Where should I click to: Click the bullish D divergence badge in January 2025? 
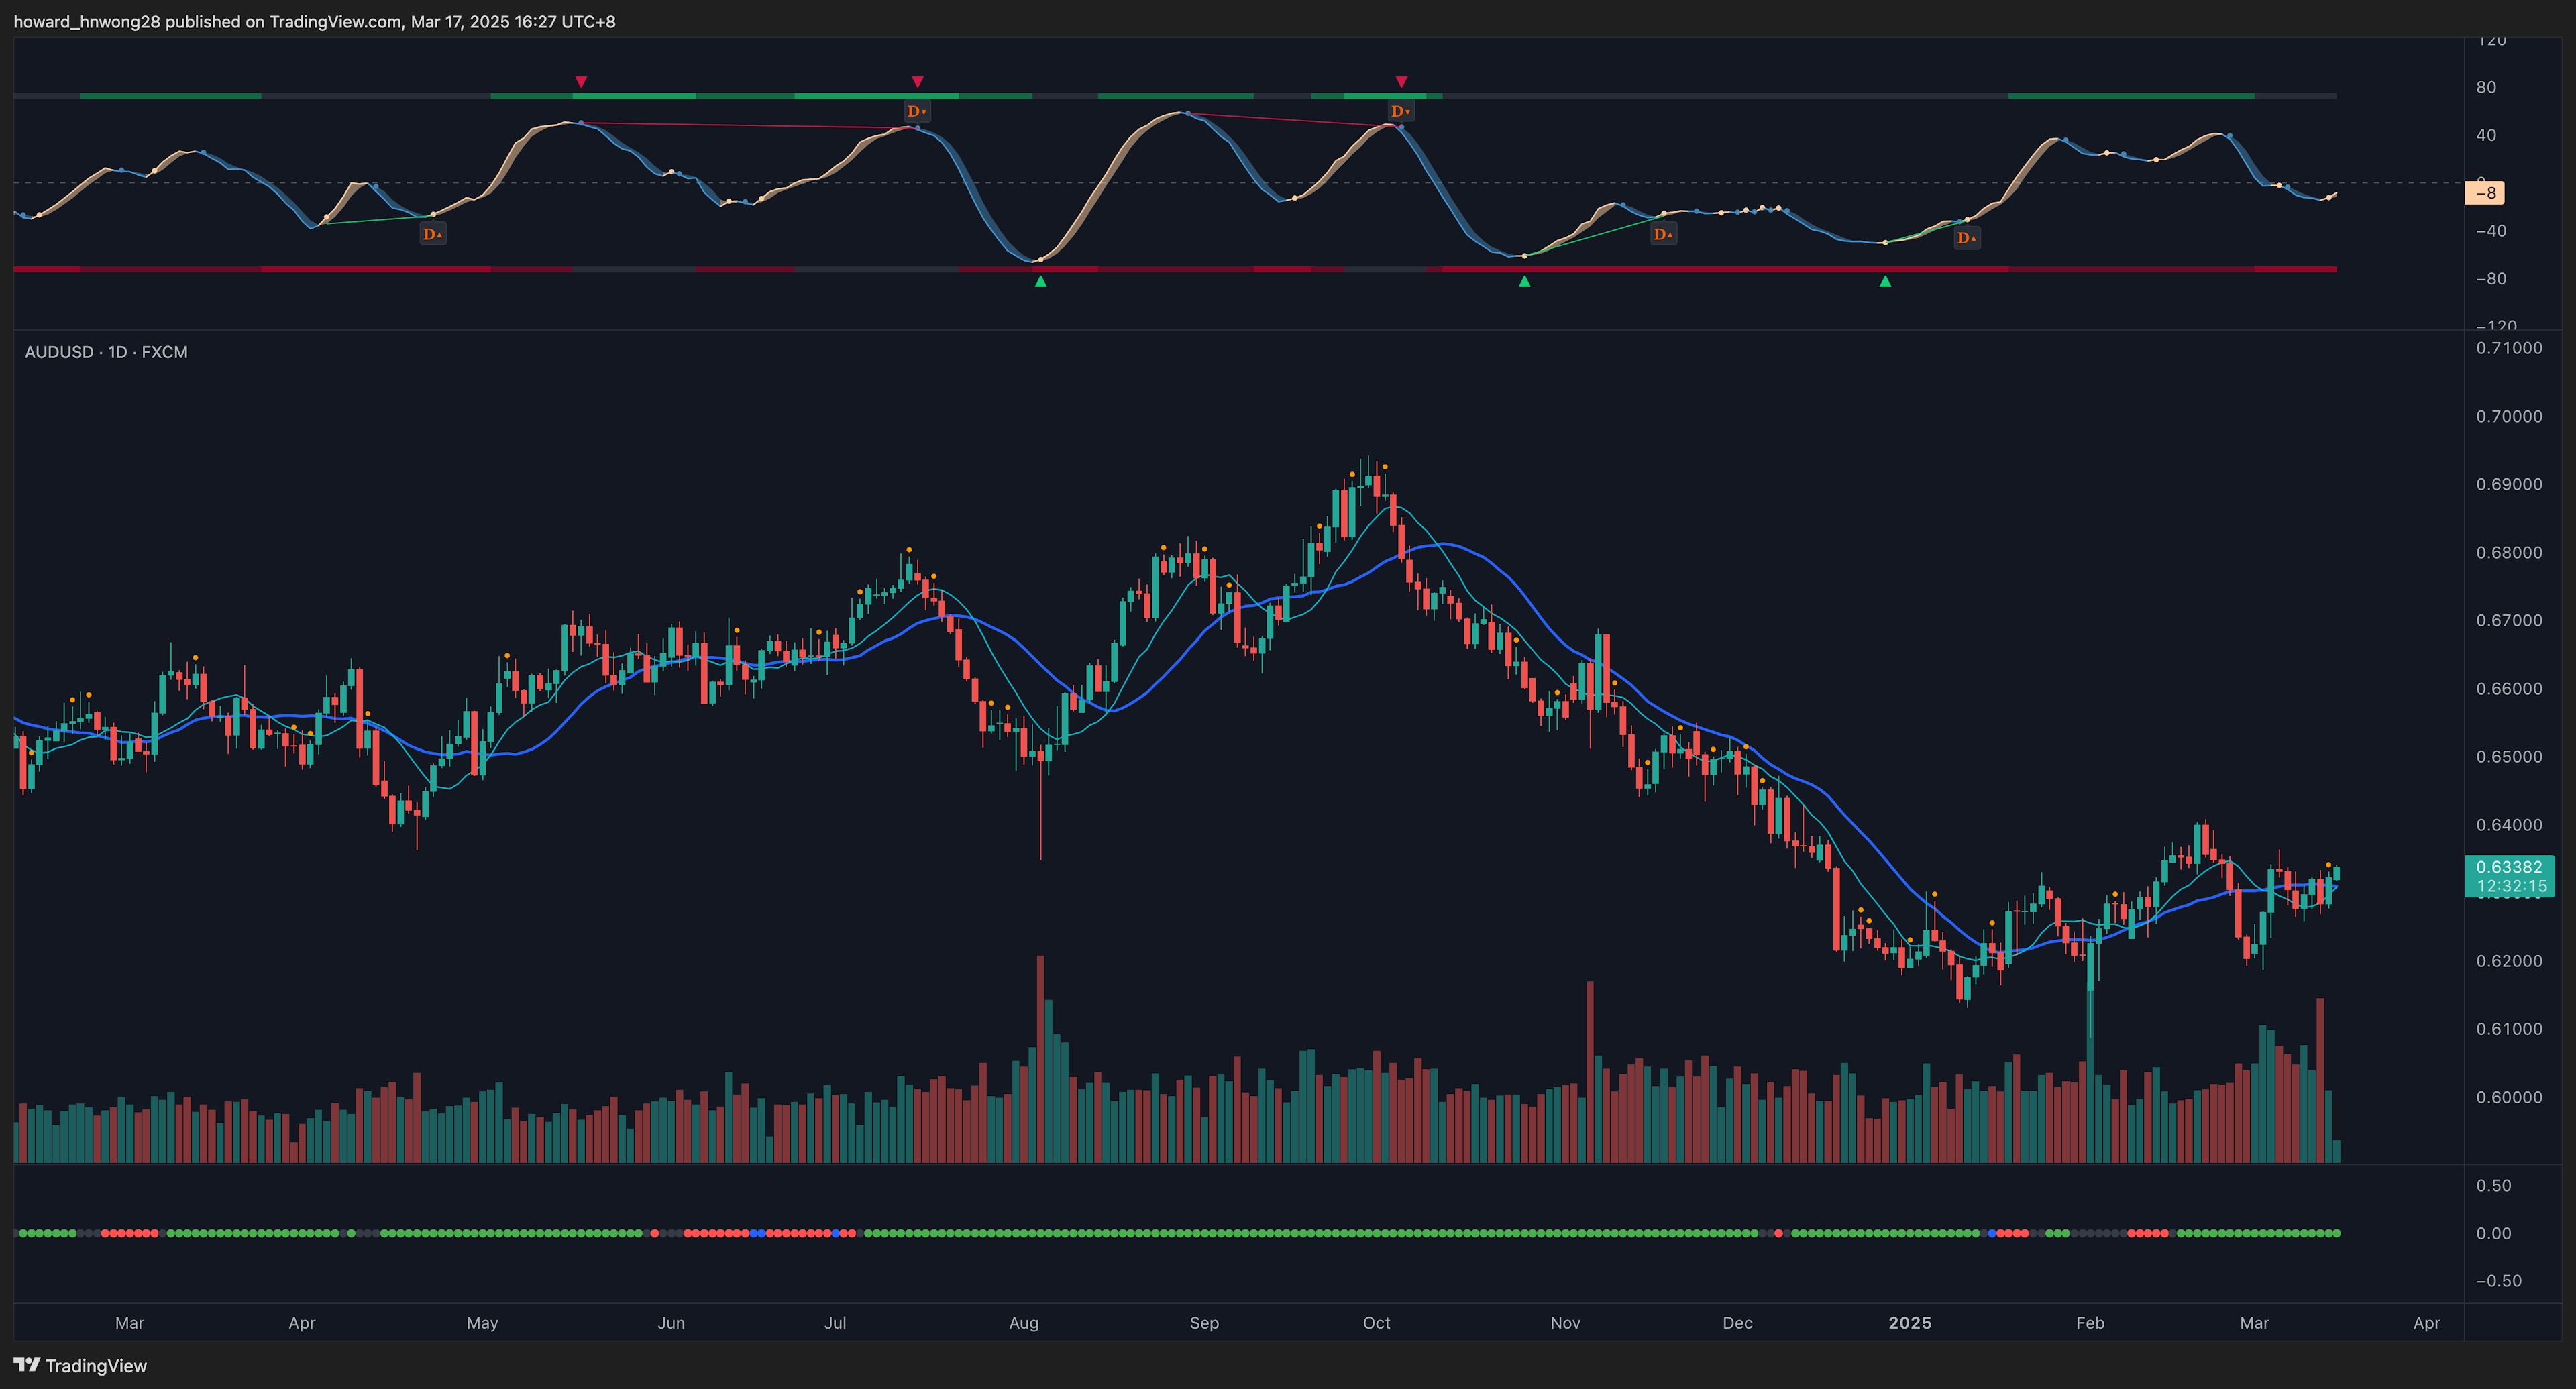(x=1967, y=238)
